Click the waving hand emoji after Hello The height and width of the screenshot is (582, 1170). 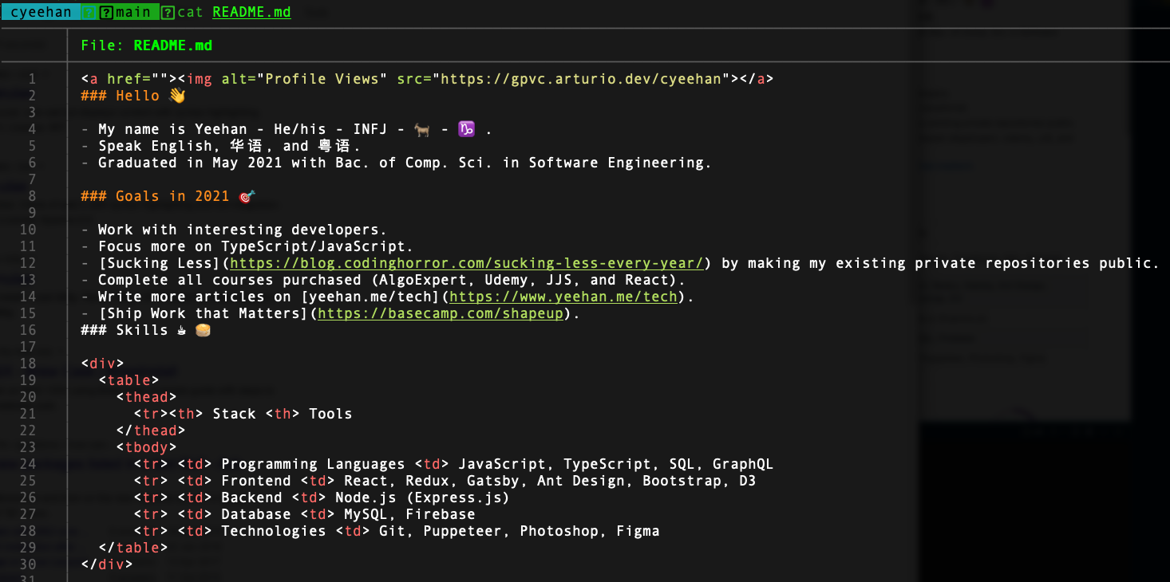click(x=177, y=96)
